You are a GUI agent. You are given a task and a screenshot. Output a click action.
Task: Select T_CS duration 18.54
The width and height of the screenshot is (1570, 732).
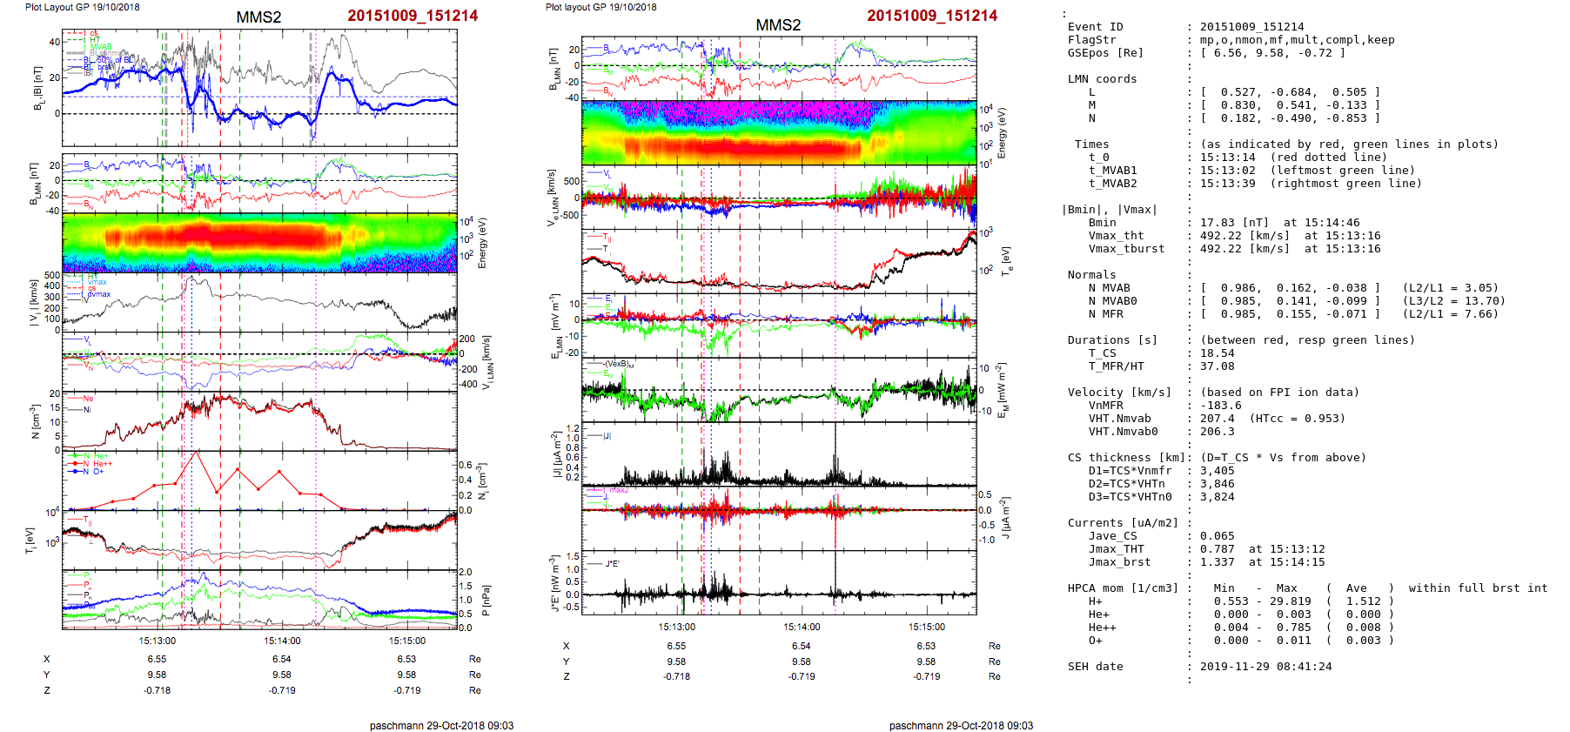(1218, 353)
